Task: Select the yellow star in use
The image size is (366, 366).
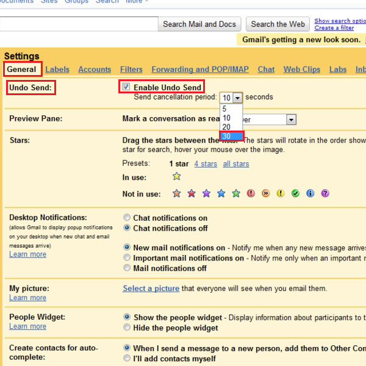Action: [x=176, y=176]
